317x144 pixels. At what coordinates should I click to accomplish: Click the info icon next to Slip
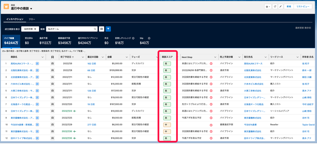click(x=149, y=38)
